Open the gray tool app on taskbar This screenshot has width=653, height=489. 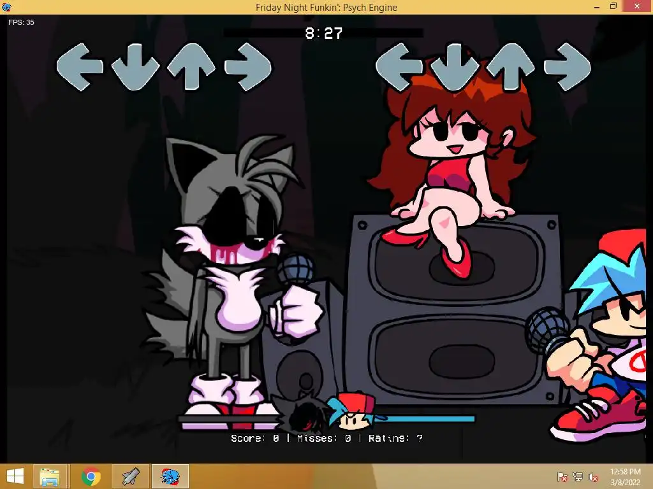[130, 476]
